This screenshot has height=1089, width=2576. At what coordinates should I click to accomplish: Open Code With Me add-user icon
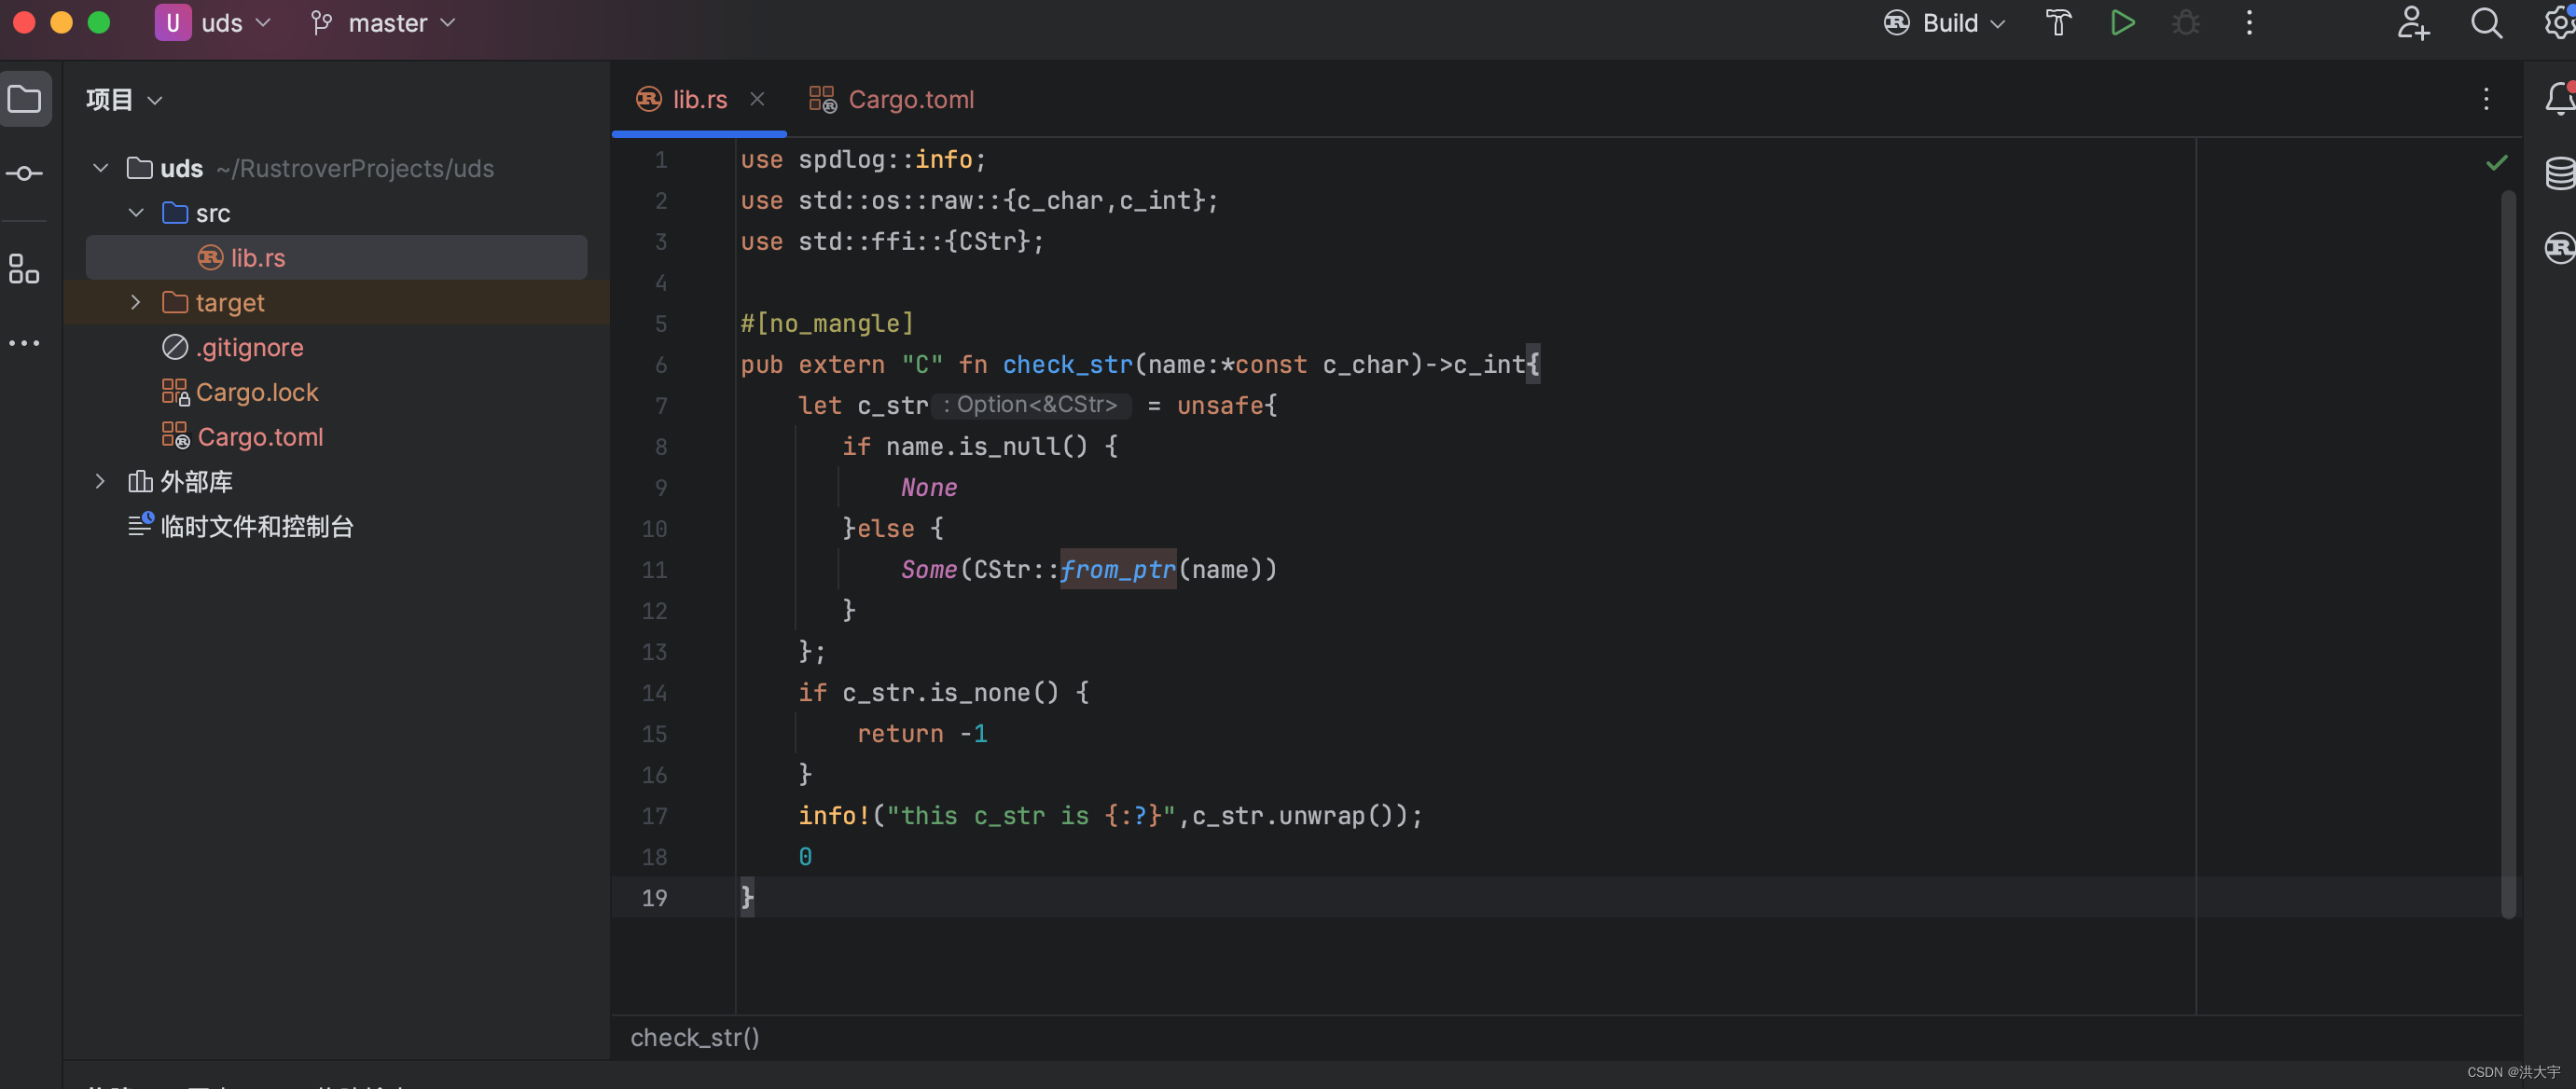click(2413, 22)
